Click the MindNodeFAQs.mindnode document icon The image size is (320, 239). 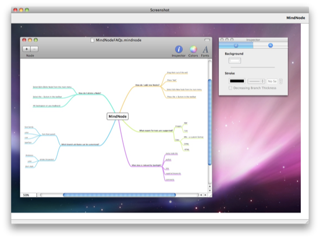tap(93, 40)
